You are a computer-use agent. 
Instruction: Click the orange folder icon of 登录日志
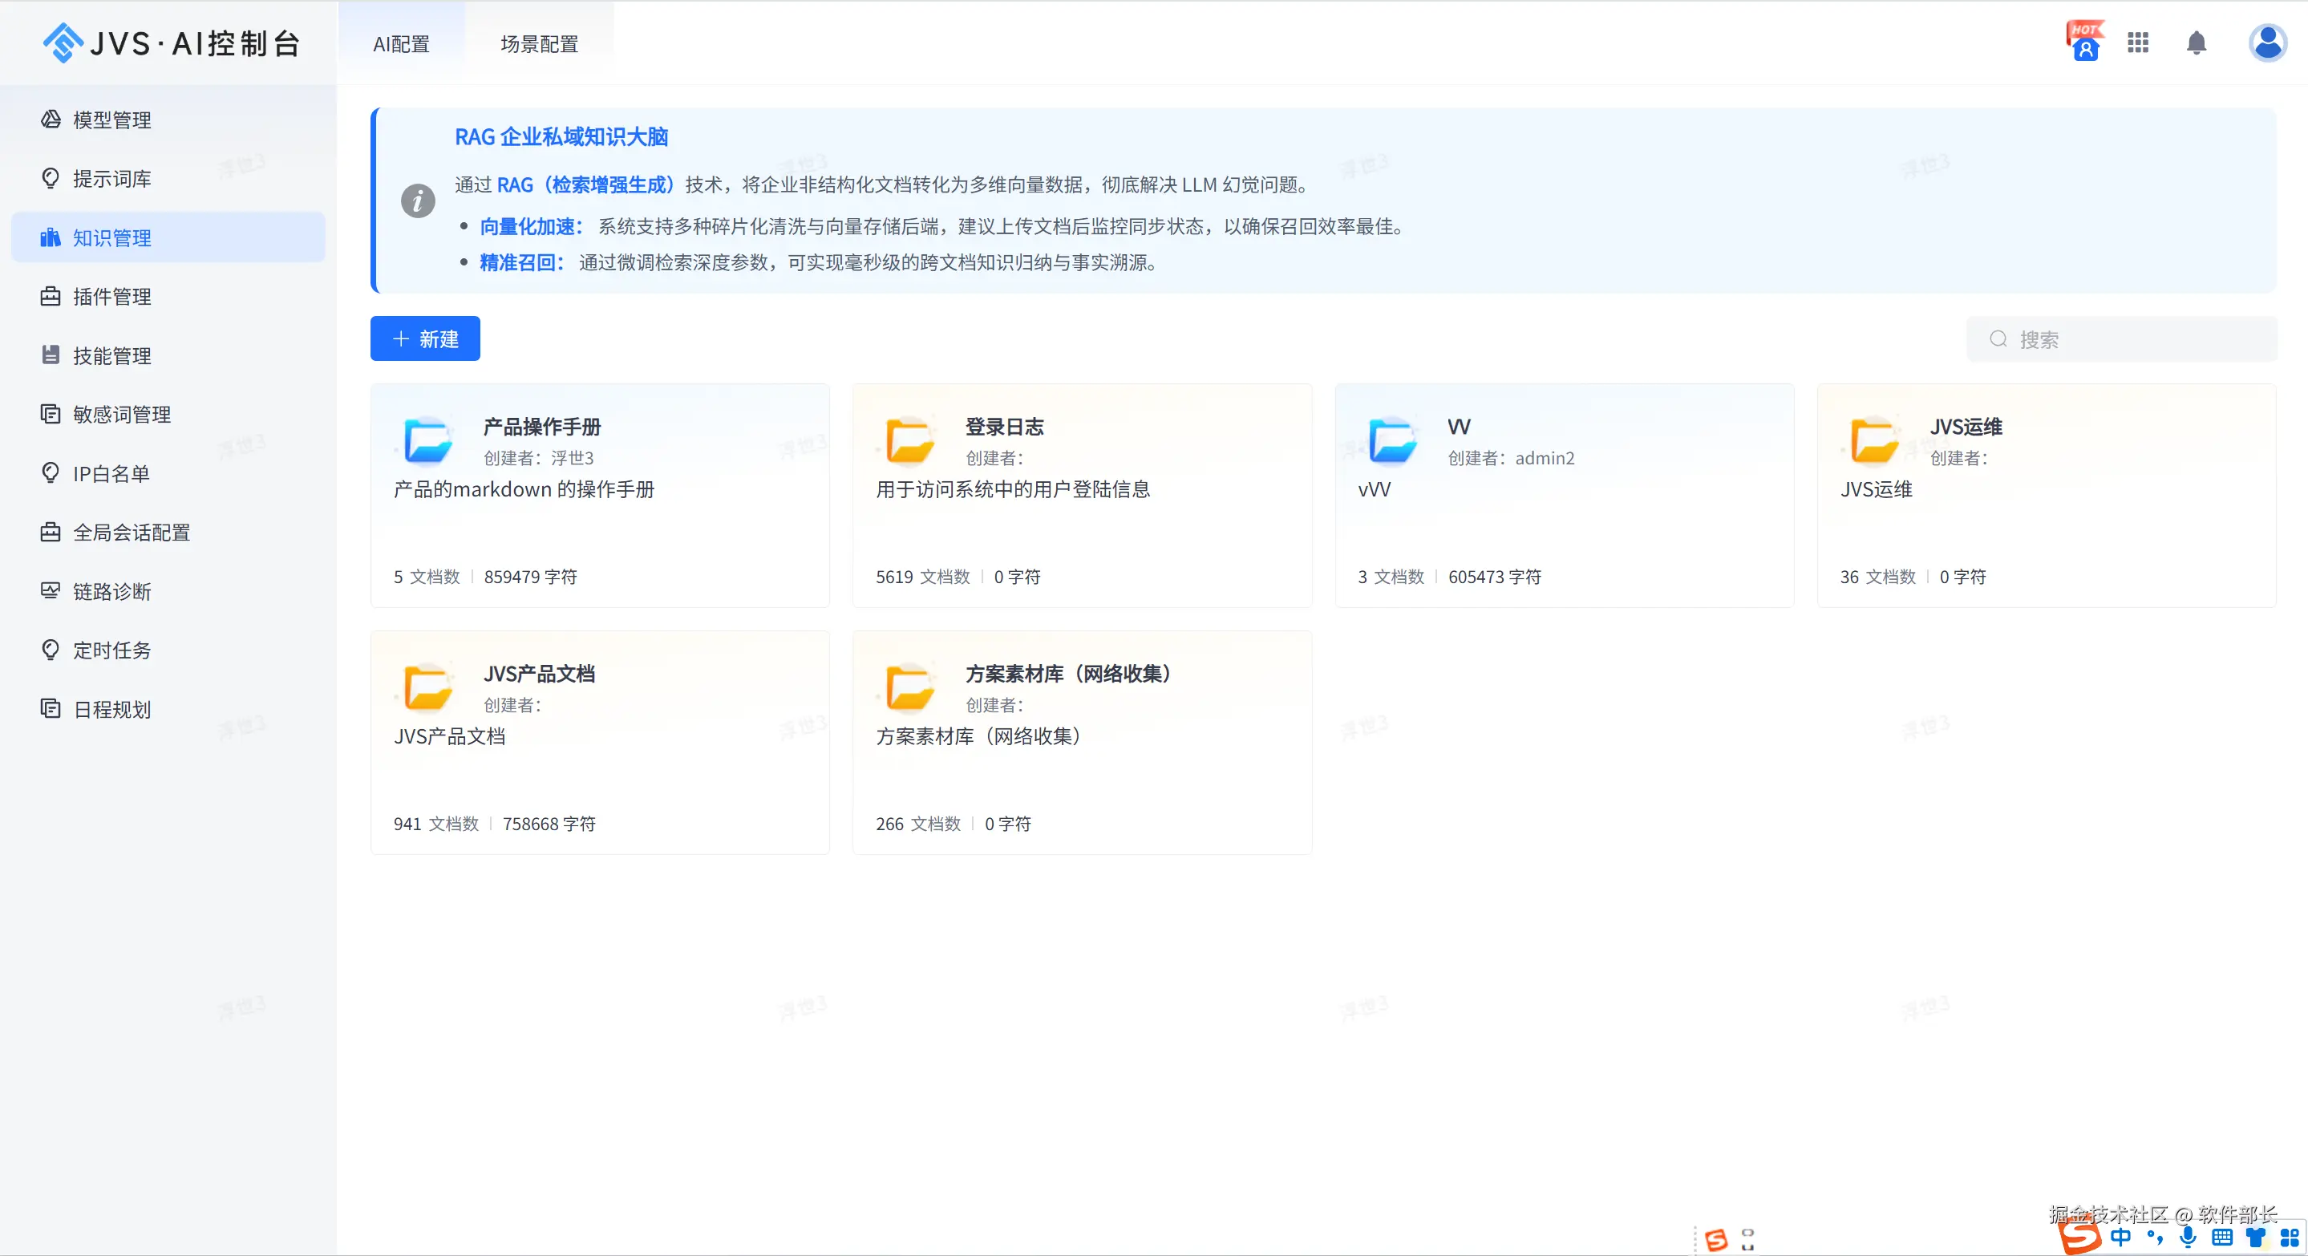(909, 441)
